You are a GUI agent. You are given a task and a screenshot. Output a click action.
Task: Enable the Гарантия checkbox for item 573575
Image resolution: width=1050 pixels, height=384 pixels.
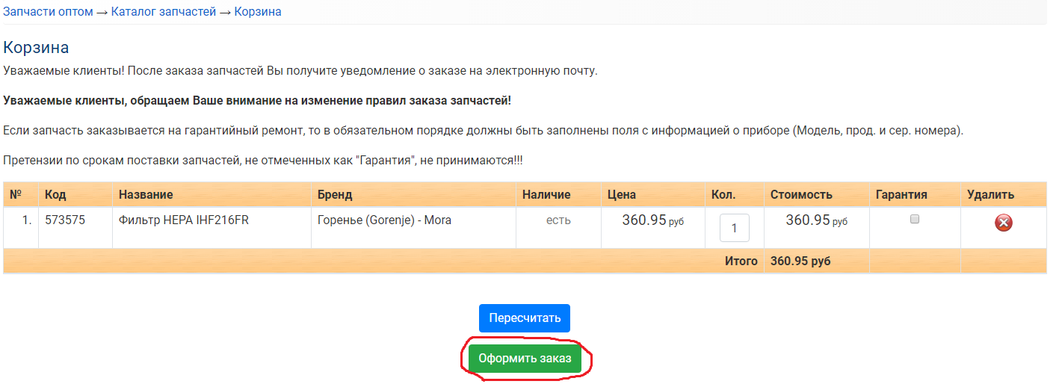point(914,220)
